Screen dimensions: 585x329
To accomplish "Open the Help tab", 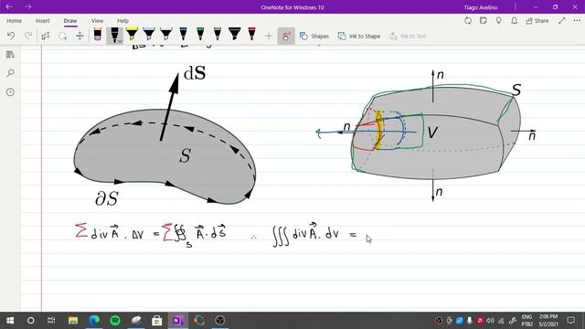I will [x=122, y=21].
